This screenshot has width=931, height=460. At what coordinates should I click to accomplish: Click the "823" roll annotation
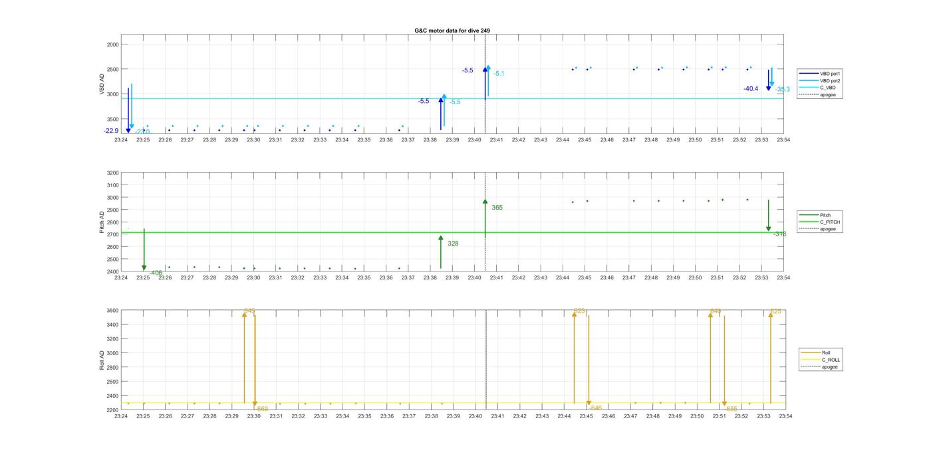579,311
